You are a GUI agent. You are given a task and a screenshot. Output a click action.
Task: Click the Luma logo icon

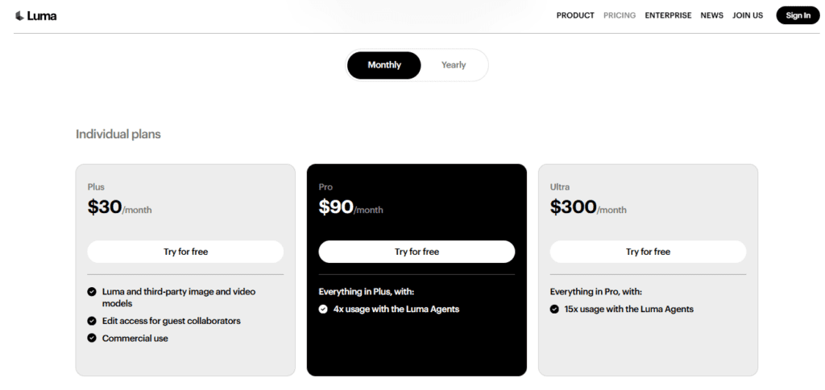point(19,15)
